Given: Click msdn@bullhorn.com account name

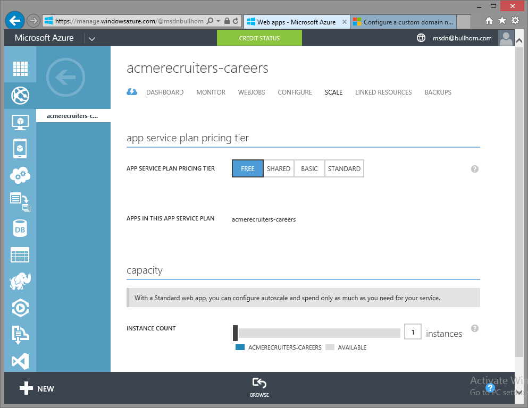Looking at the screenshot, I should [462, 38].
